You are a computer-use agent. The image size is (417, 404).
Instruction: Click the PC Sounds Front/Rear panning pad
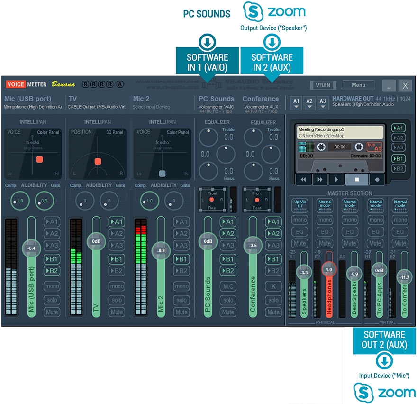coord(212,200)
